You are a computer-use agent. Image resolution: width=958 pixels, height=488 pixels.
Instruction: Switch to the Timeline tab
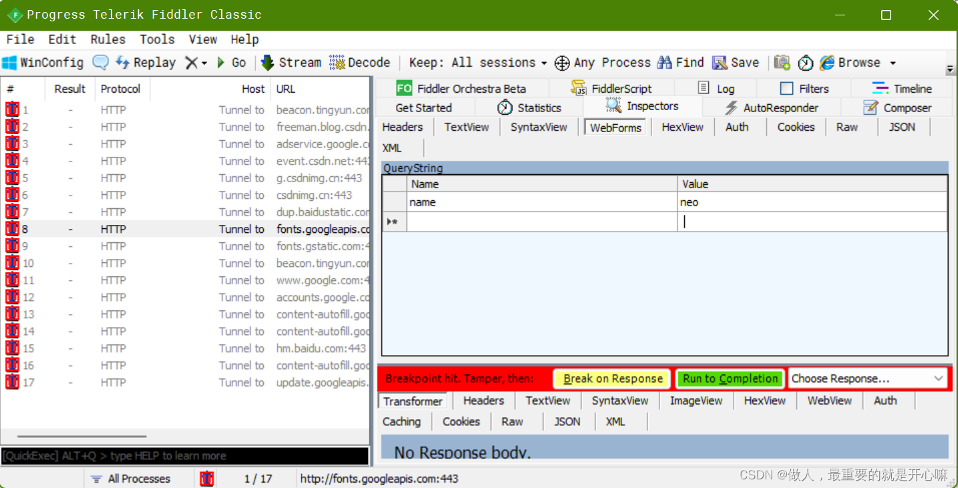coord(902,88)
